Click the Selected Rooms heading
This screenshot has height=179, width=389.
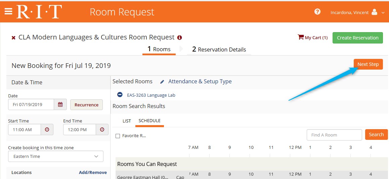tap(132, 81)
